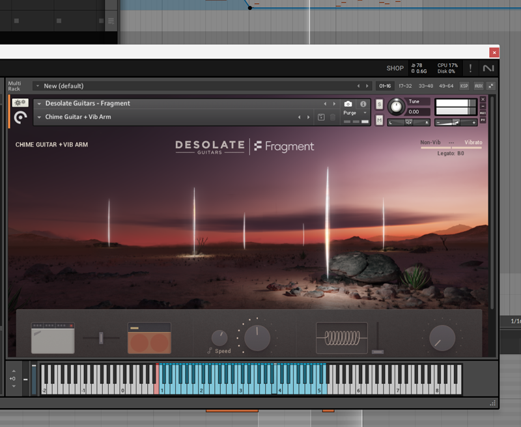This screenshot has width=521, height=427.
Task: Toggle the KSP script editor button
Action: 464,86
